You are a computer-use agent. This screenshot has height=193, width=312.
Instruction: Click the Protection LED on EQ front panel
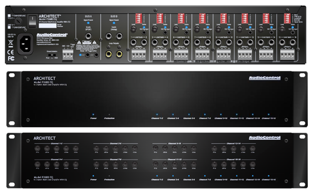(109, 176)
